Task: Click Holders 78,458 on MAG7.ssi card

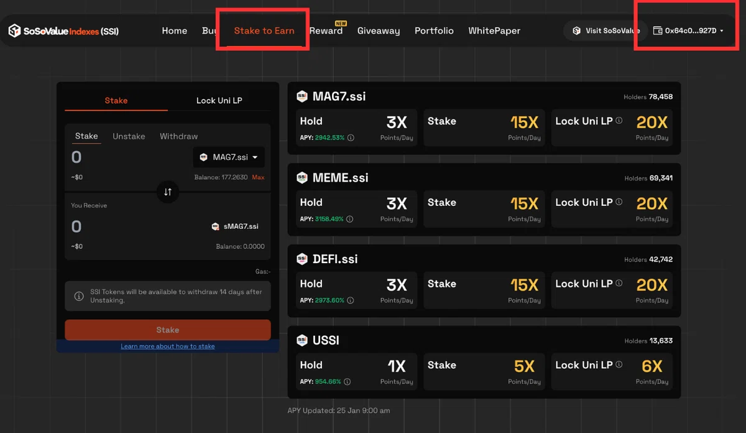Action: [x=648, y=97]
